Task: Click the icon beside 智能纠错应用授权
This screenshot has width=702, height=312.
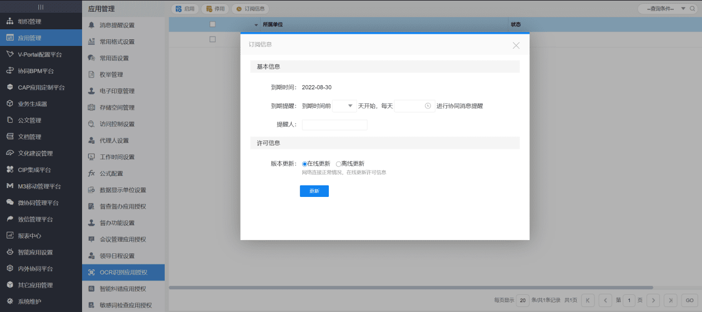Action: (91, 289)
